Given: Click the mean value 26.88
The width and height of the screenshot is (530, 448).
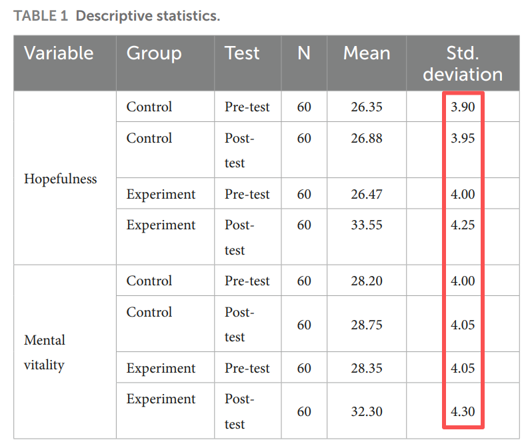Looking at the screenshot, I should (367, 138).
